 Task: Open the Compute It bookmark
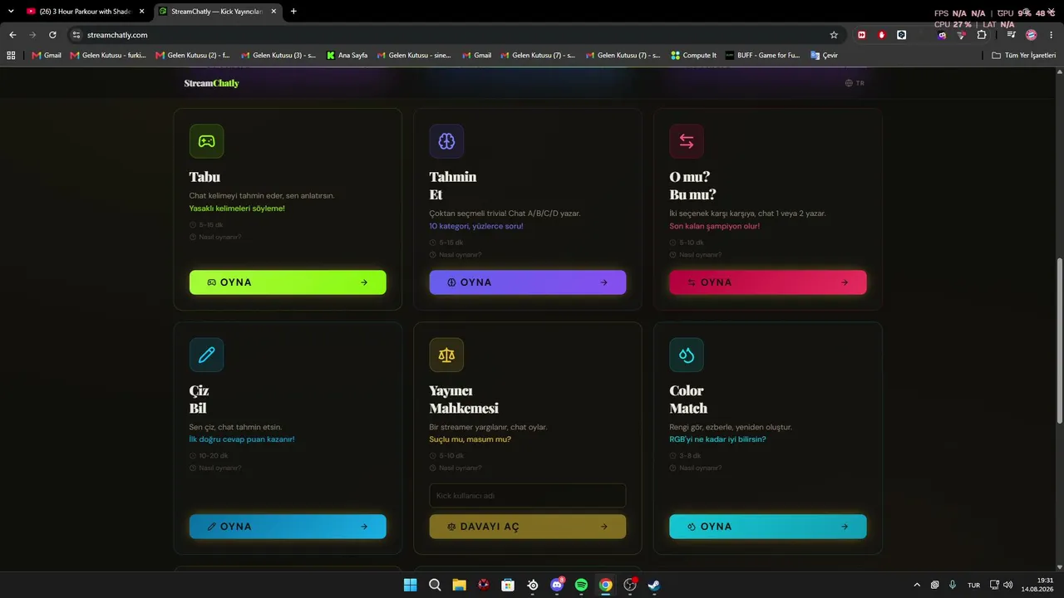pyautogui.click(x=694, y=56)
